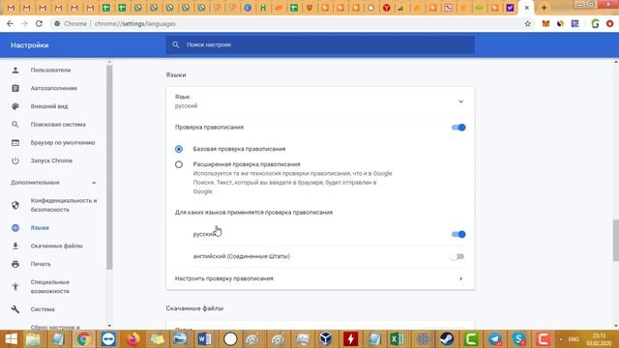Open File Explorer from taskbar
The image size is (619, 348).
pos(33,339)
